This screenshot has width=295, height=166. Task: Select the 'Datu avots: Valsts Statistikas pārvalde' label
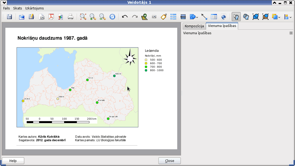[101, 137]
